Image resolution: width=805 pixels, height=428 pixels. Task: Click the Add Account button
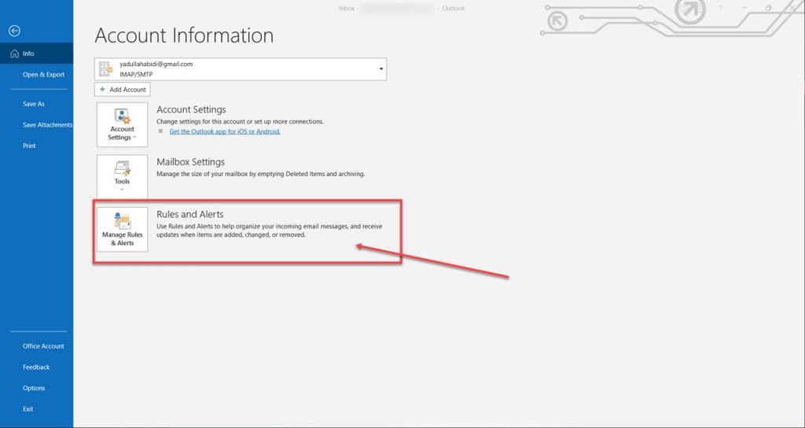pos(122,90)
